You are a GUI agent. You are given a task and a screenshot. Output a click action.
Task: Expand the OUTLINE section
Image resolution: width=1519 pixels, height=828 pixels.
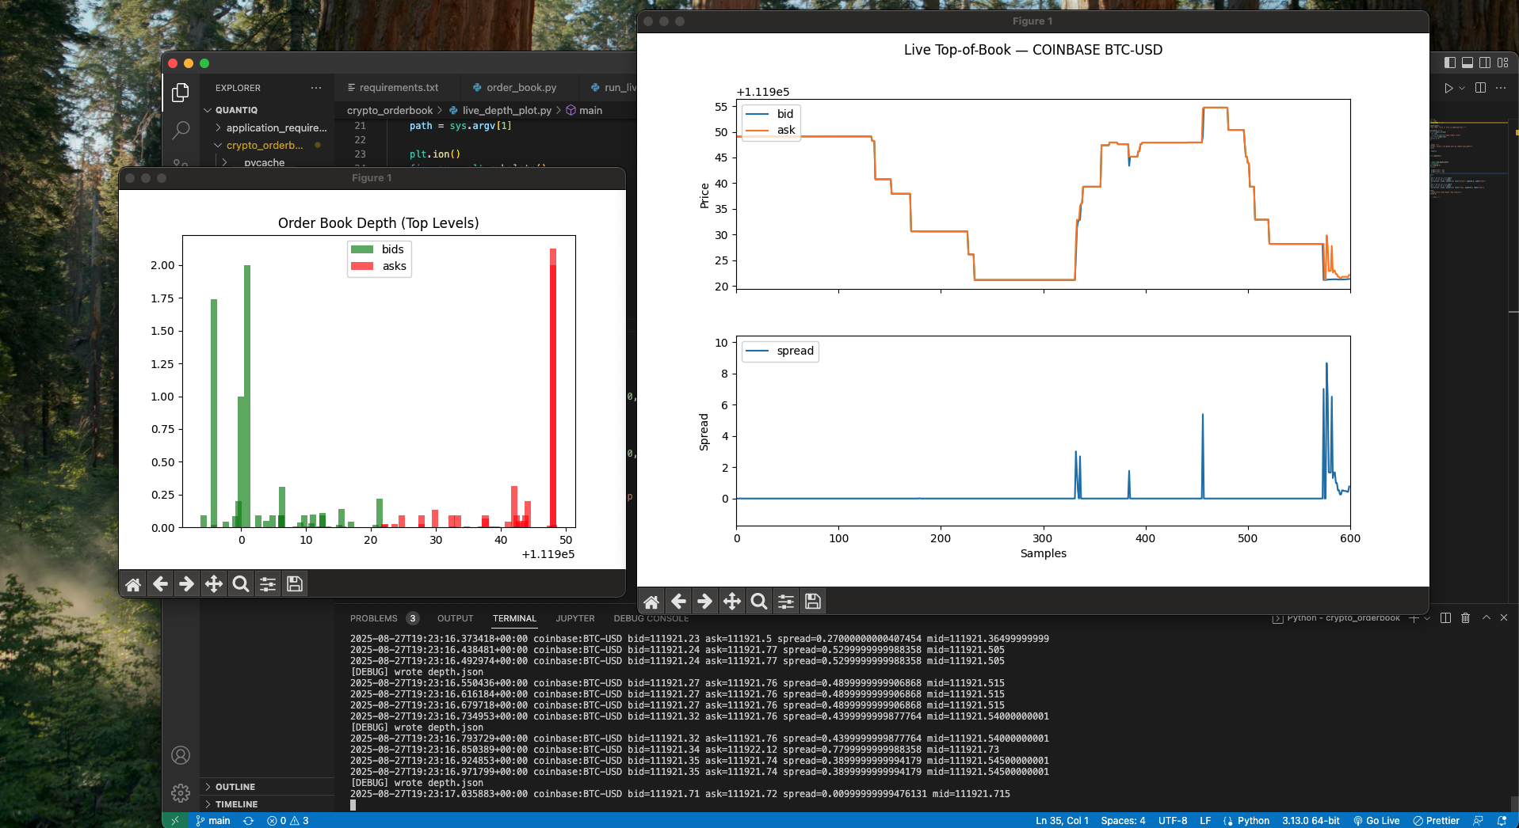pyautogui.click(x=235, y=787)
